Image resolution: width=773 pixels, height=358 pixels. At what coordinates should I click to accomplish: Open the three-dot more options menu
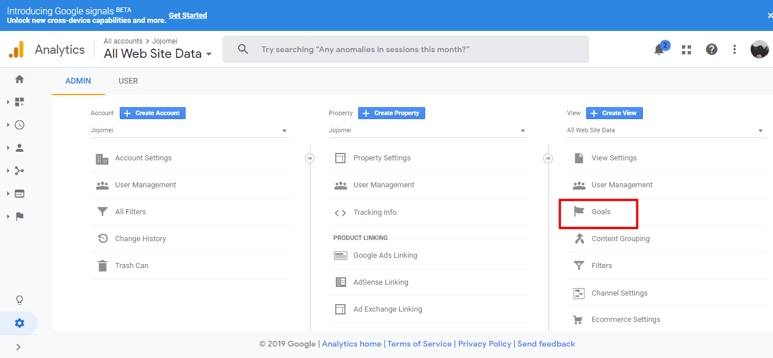[x=735, y=49]
